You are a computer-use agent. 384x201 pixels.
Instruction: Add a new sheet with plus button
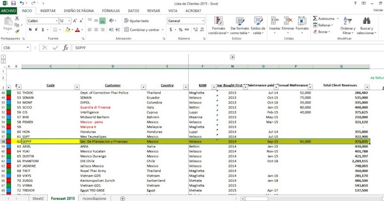coord(122,198)
